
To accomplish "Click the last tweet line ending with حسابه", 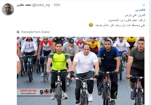I will click(x=120, y=25).
